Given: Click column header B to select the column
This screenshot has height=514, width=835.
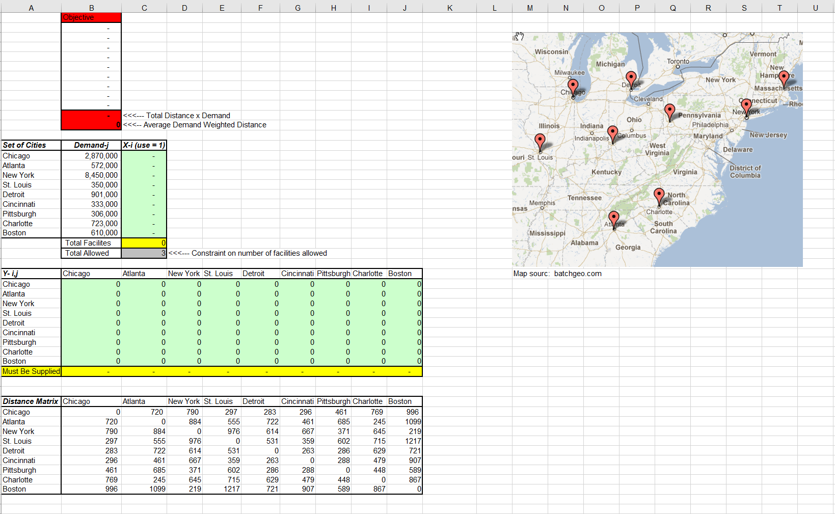Looking at the screenshot, I should (x=91, y=8).
